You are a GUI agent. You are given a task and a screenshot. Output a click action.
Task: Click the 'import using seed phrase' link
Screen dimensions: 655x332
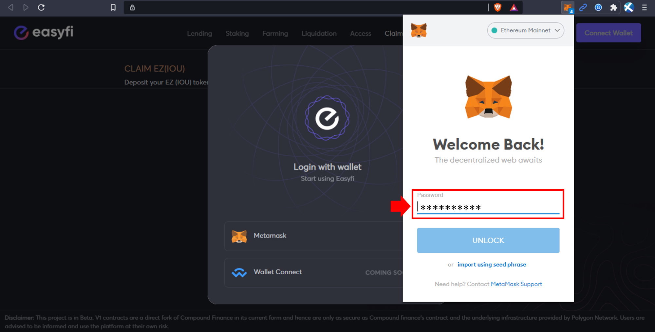[x=492, y=264]
